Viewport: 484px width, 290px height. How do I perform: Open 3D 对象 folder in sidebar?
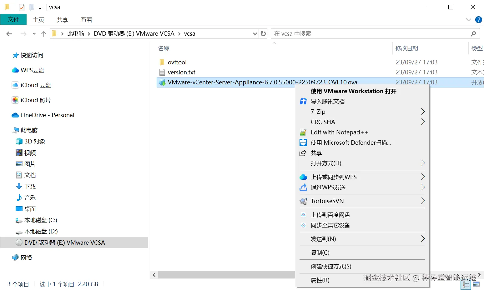[31, 142]
